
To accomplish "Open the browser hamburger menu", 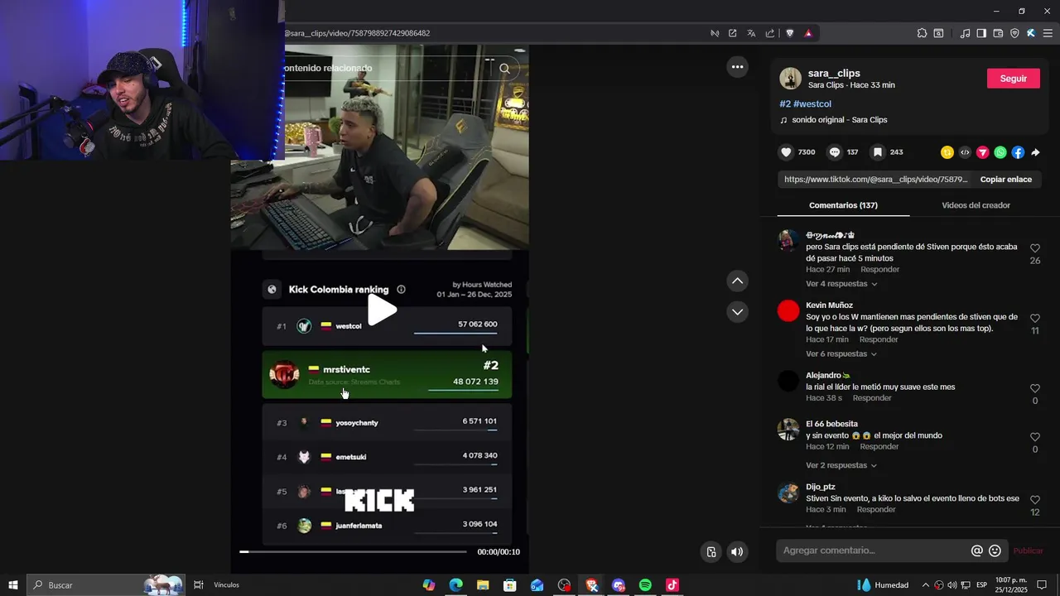I will [x=1048, y=33].
